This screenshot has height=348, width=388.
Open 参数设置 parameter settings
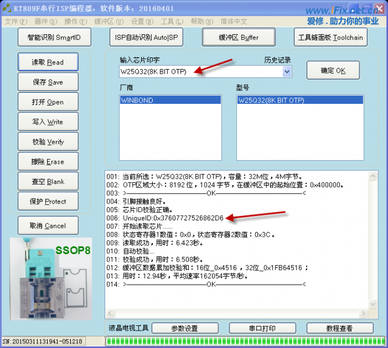[185, 328]
